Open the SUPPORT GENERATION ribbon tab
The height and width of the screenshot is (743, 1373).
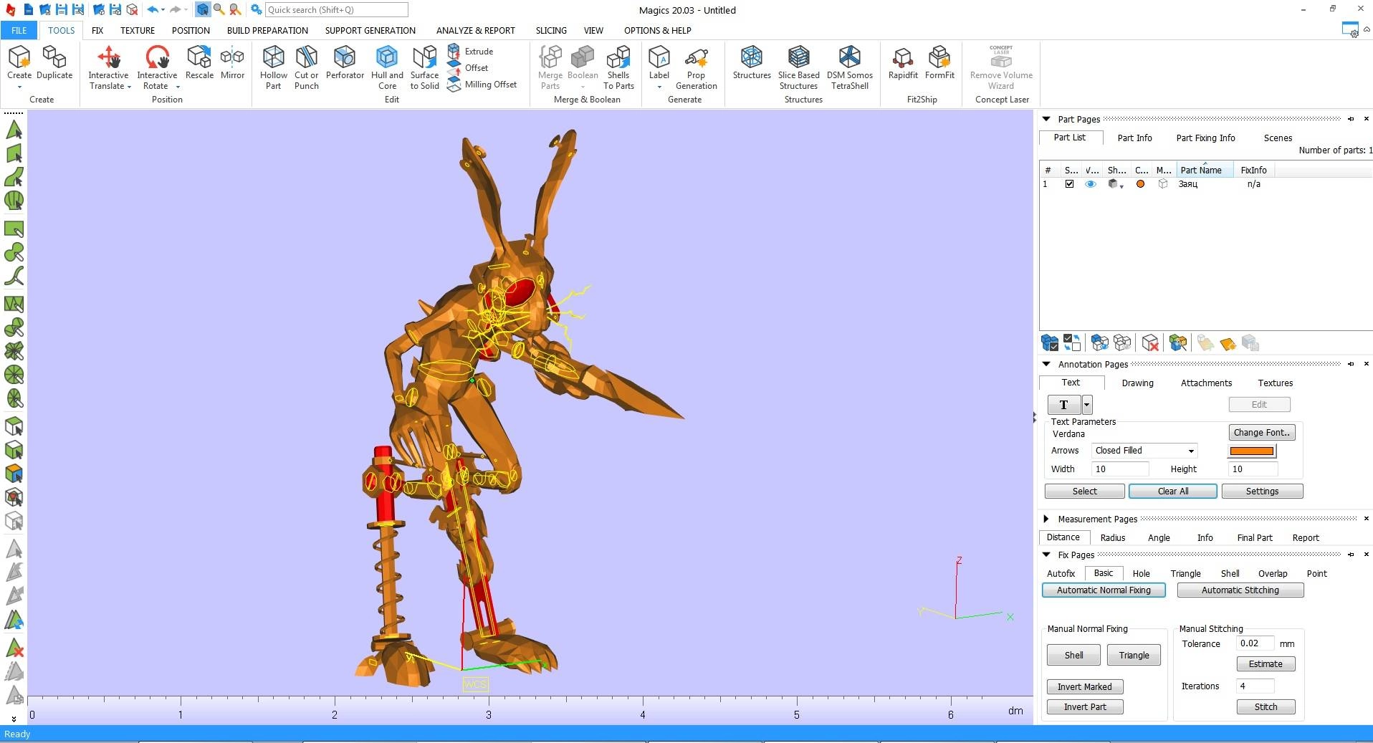click(x=370, y=30)
